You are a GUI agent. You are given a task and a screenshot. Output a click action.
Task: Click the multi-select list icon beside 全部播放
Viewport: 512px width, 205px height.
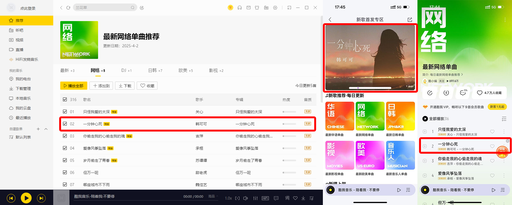coord(504,119)
